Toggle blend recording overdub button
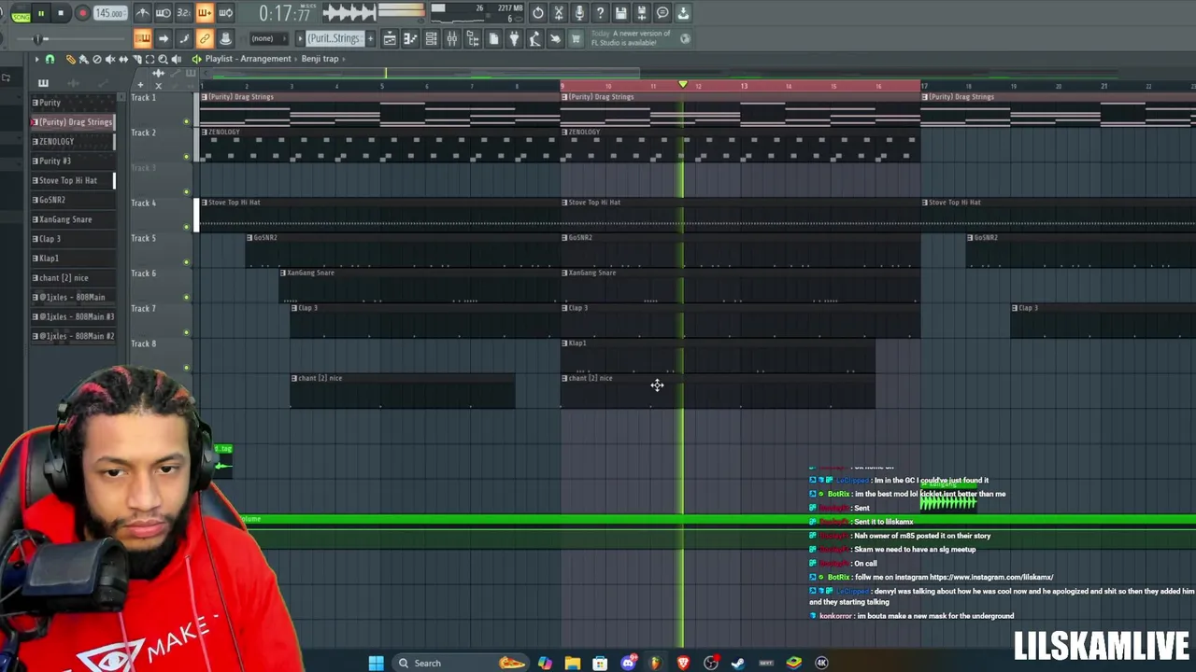 pyautogui.click(x=204, y=13)
